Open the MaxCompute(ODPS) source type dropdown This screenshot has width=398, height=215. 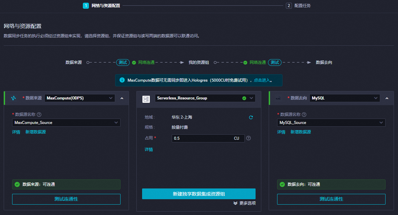click(80, 98)
